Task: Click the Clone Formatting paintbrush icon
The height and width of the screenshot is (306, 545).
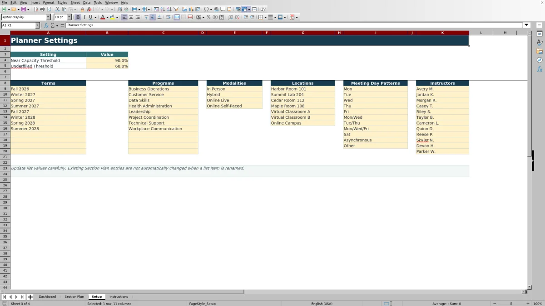Action: (x=82, y=9)
